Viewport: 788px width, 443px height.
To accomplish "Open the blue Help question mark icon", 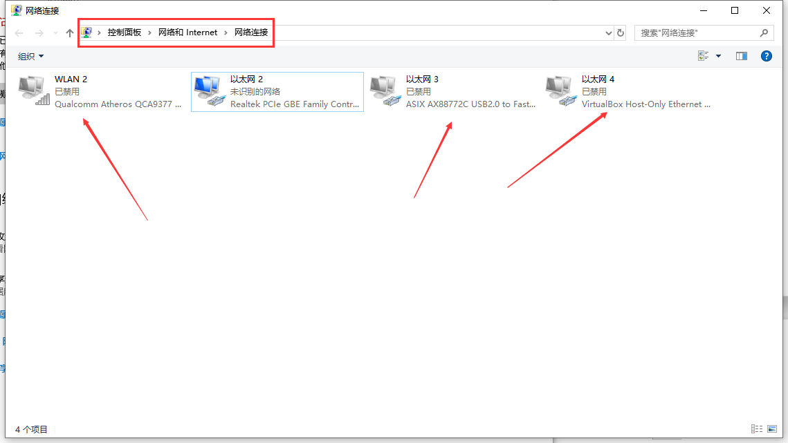I will [x=766, y=56].
